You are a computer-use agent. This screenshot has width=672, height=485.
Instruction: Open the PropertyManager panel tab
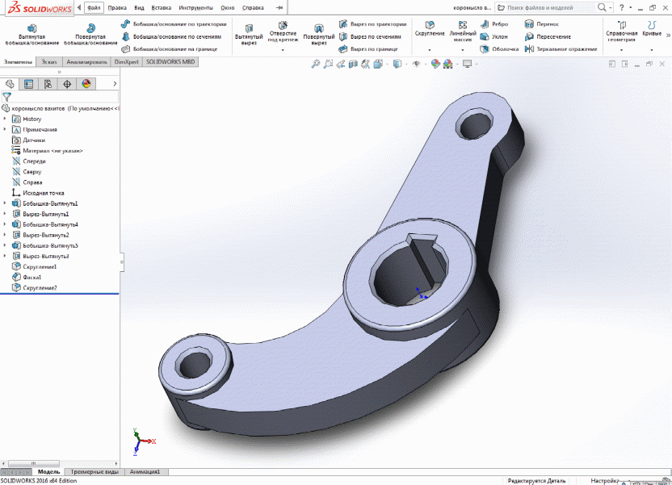(x=29, y=84)
